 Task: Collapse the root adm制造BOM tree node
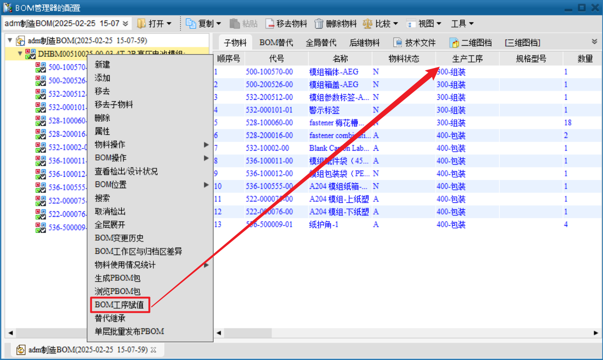click(x=10, y=41)
